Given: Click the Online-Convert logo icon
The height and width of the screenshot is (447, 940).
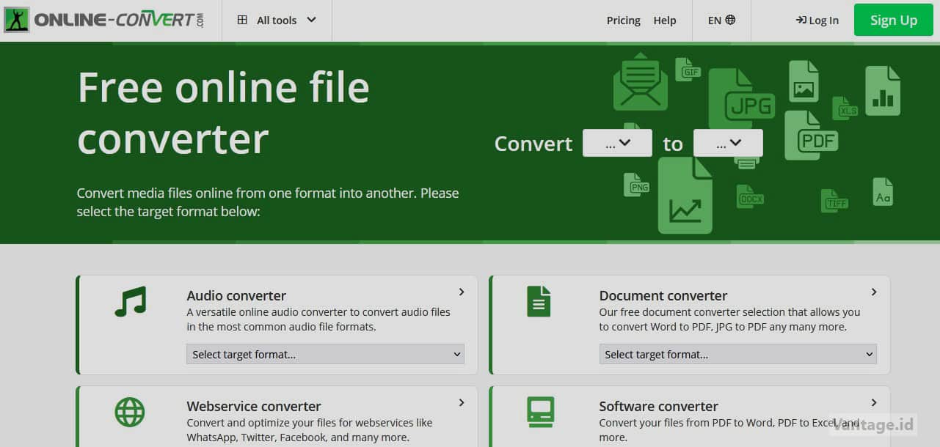Looking at the screenshot, I should tap(15, 18).
